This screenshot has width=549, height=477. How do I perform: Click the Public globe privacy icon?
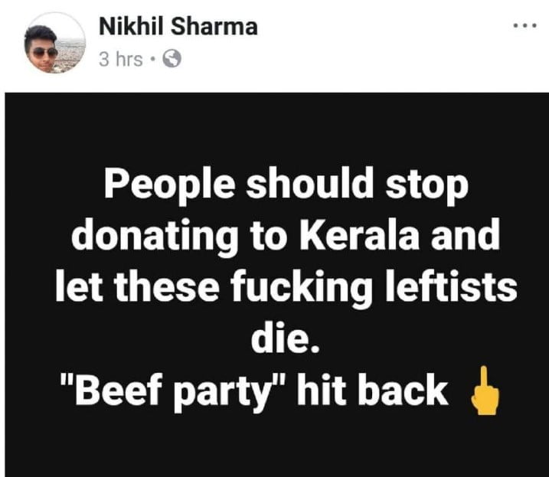172,58
